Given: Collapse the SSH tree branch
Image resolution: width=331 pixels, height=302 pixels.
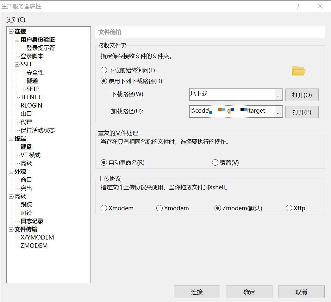Looking at the screenshot, I should coord(17,64).
